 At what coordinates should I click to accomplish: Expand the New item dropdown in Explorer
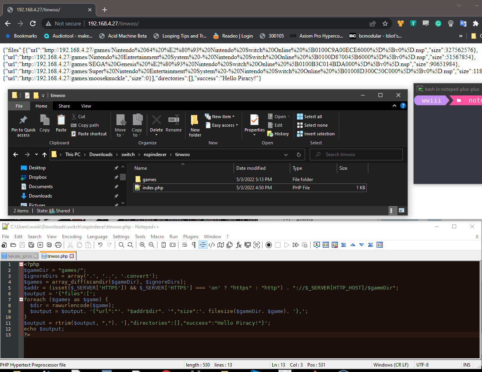click(x=220, y=117)
